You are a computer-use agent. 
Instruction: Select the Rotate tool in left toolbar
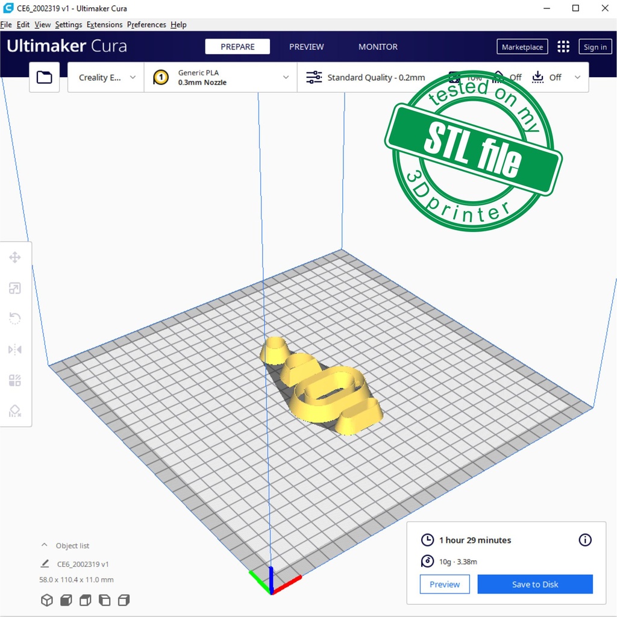coord(15,319)
